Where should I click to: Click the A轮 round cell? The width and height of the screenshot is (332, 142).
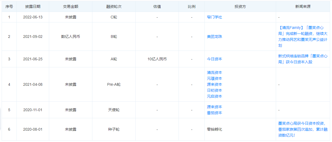[x=114, y=59]
